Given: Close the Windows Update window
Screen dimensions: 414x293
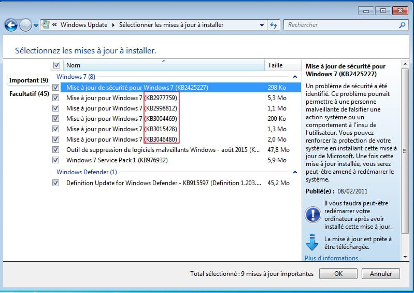Looking at the screenshot, I should (401, 11).
